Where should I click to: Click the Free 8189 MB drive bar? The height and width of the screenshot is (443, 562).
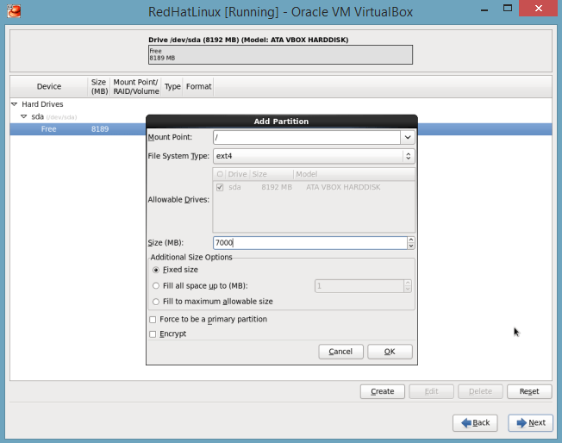pos(280,55)
